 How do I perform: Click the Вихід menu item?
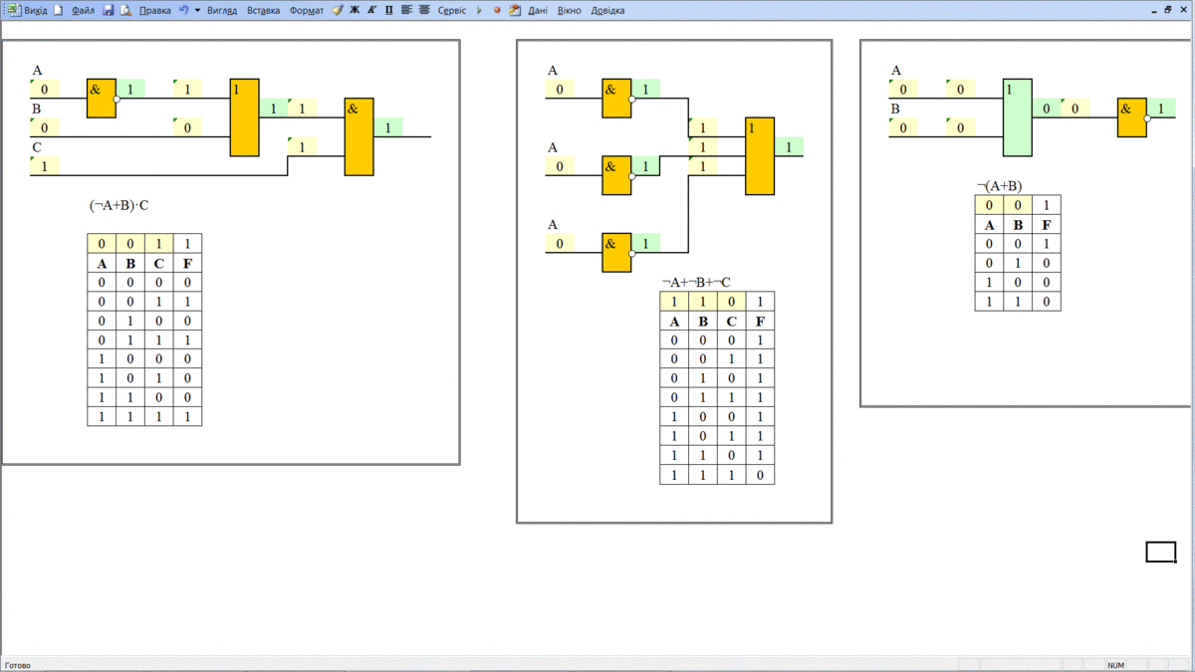[x=35, y=10]
